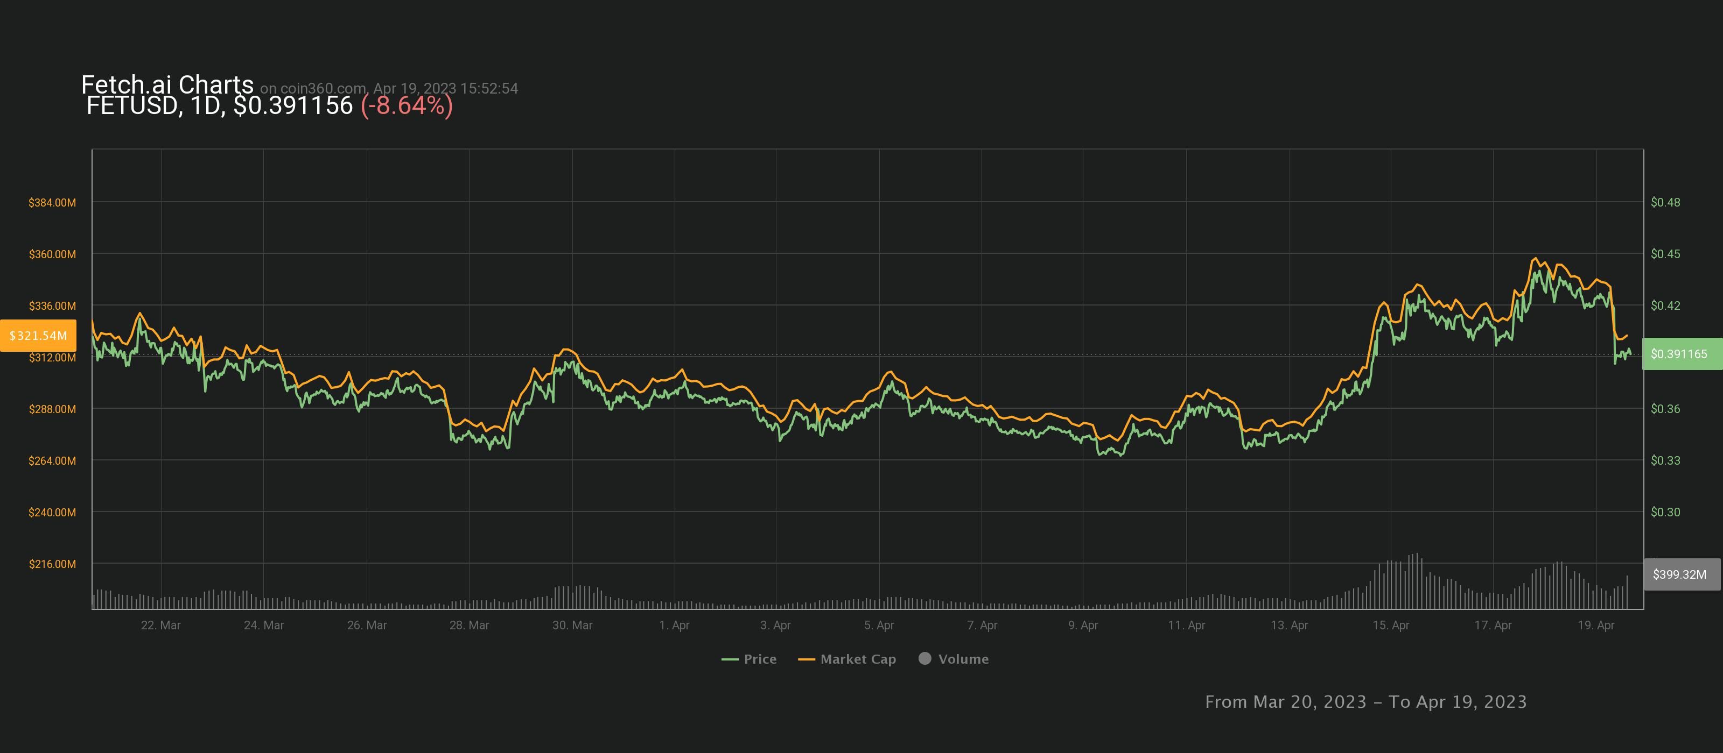
Task: Click the orange $321.54M market cap label
Action: pyautogui.click(x=38, y=336)
